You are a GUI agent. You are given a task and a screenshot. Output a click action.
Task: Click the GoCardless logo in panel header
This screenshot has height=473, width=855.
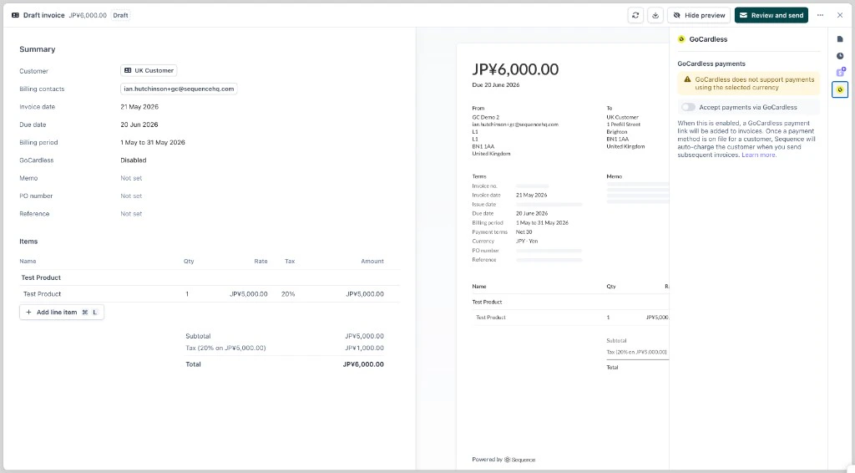click(681, 39)
